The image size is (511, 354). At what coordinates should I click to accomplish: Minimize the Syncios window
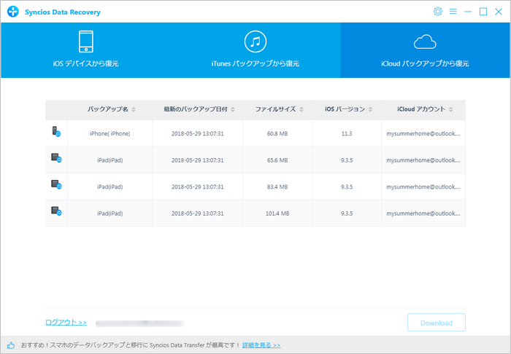[x=468, y=12]
